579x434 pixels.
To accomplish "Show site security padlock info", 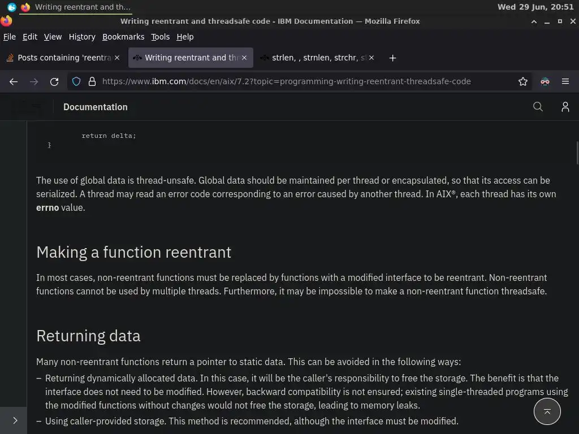I will point(92,81).
